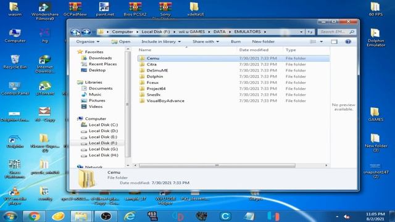Open the Include in library dropdown
This screenshot has width=395, height=222.
(x=161, y=41)
